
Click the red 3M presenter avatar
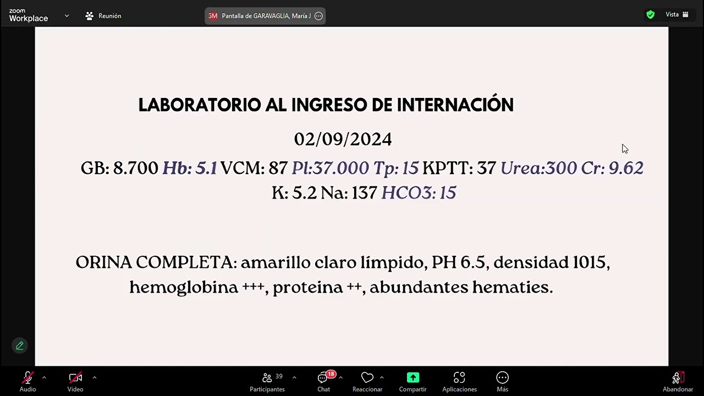[x=213, y=16]
